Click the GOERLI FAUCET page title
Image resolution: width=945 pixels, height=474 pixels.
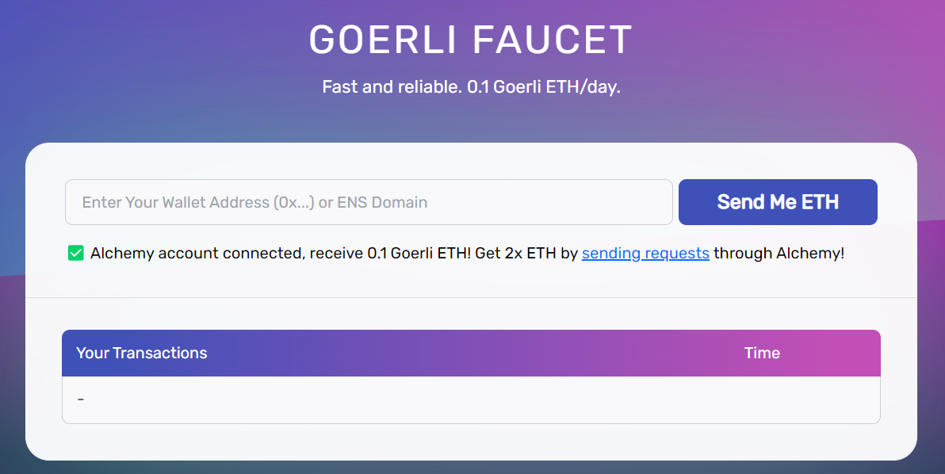coord(471,39)
